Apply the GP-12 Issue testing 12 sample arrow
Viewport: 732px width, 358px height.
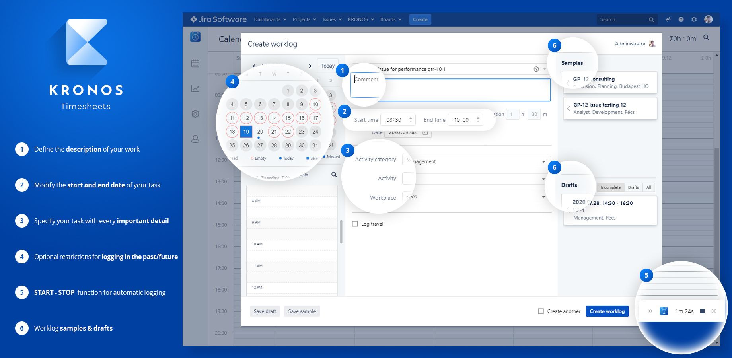point(568,108)
